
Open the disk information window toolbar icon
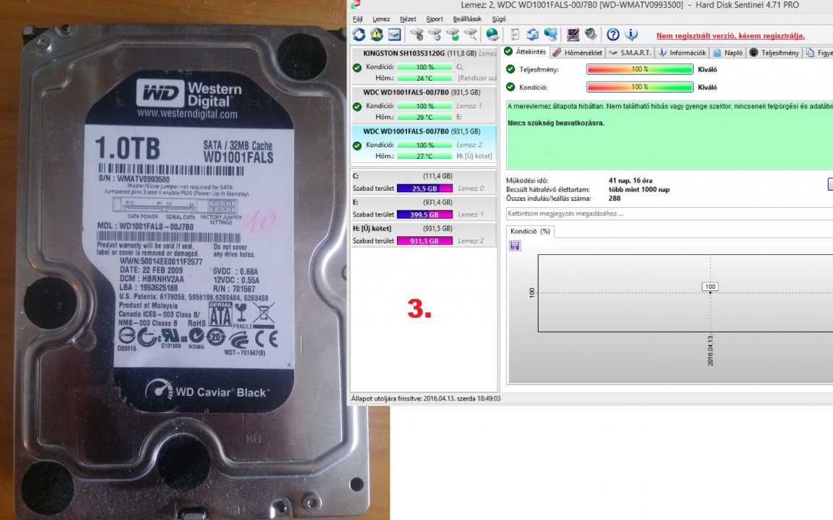(x=394, y=35)
